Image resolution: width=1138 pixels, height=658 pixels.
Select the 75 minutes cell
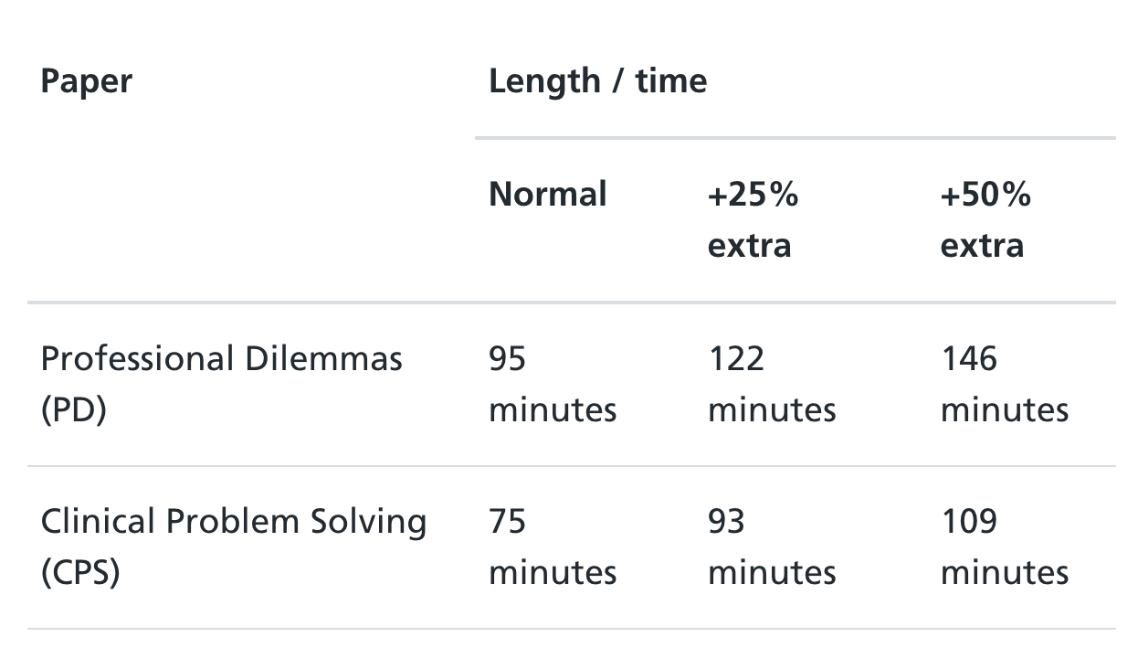click(x=552, y=547)
